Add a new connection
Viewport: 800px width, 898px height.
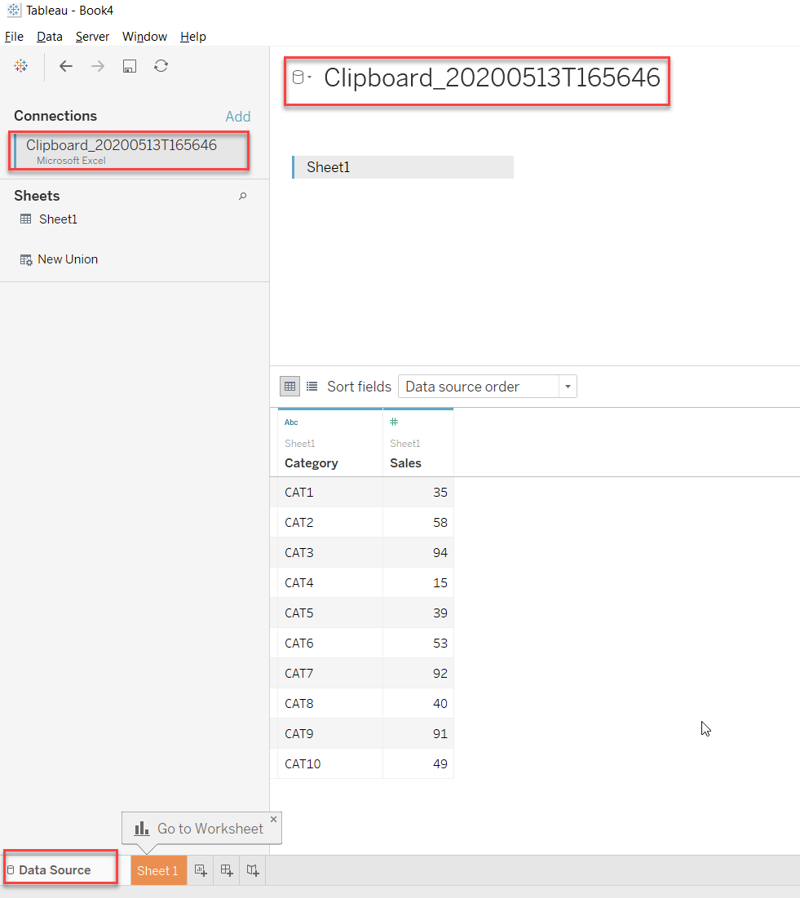tap(238, 117)
